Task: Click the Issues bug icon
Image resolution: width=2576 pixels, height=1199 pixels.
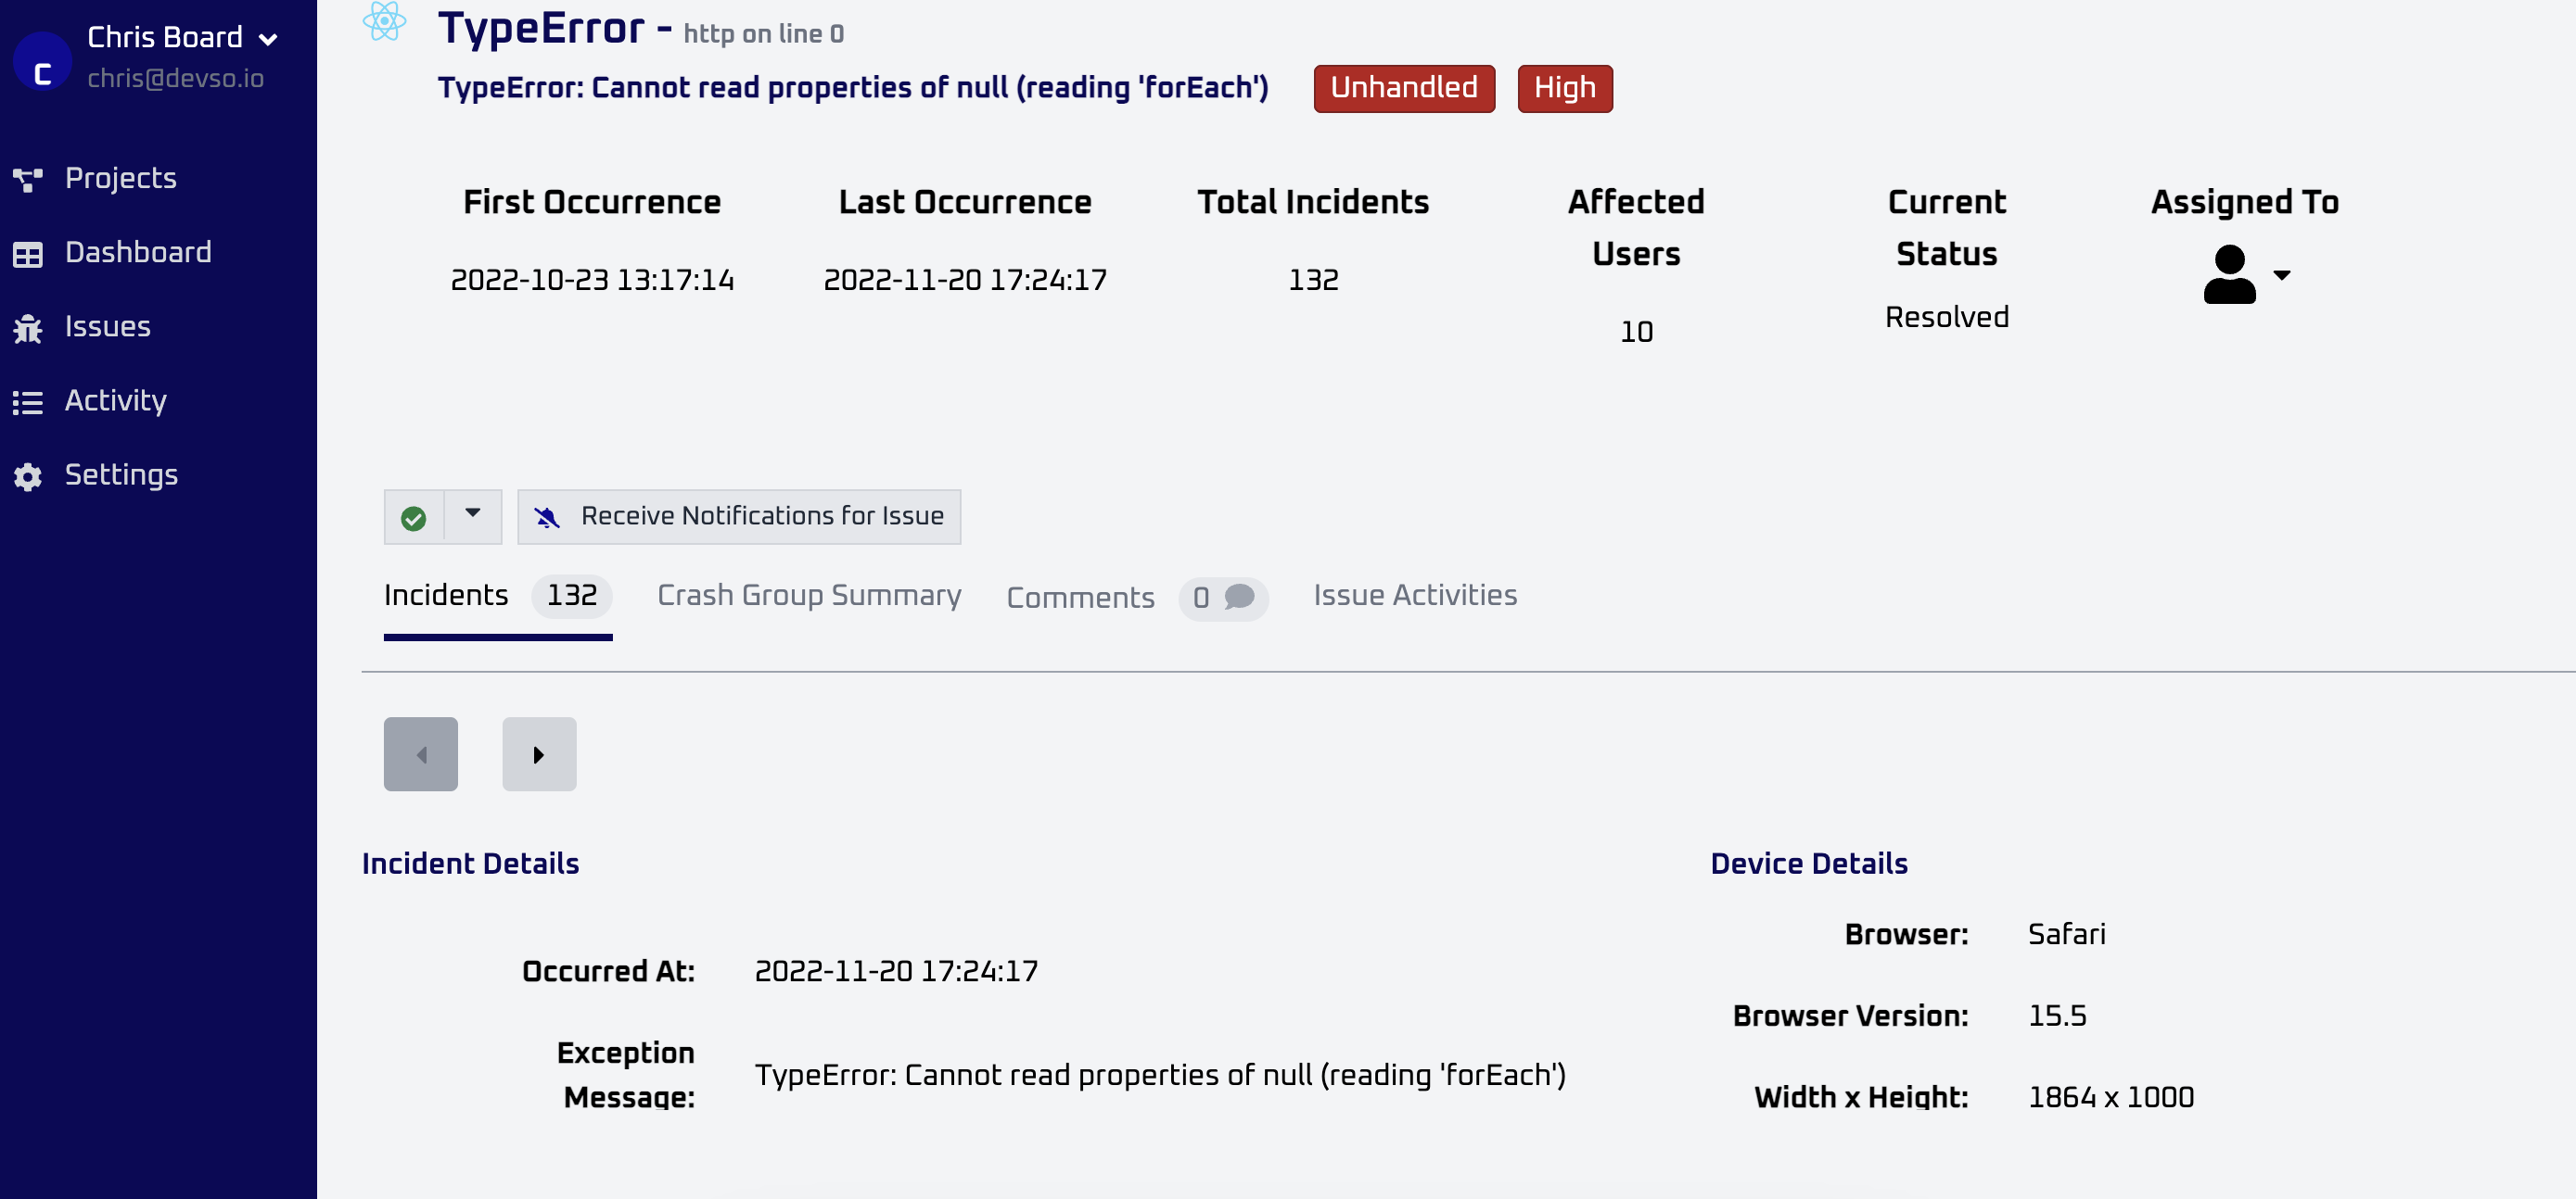Action: [x=28, y=328]
